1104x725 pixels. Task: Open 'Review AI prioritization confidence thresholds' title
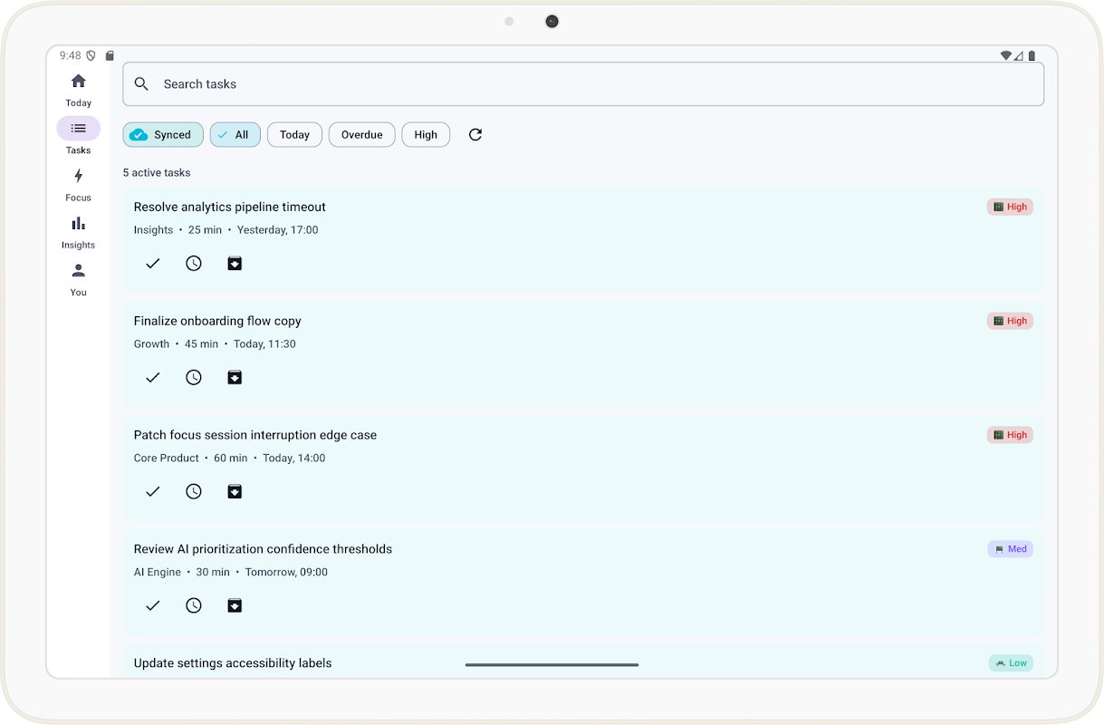(263, 549)
